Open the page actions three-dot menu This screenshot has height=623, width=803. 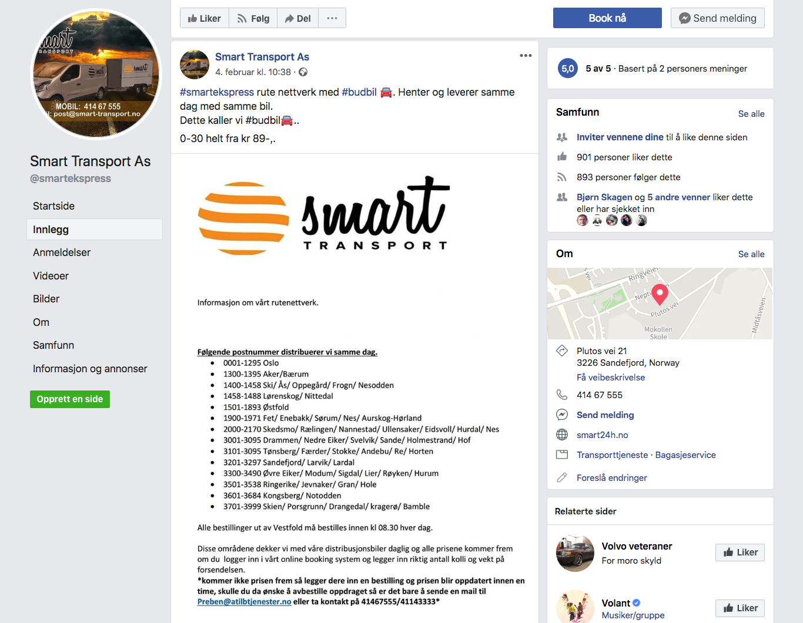[x=332, y=18]
